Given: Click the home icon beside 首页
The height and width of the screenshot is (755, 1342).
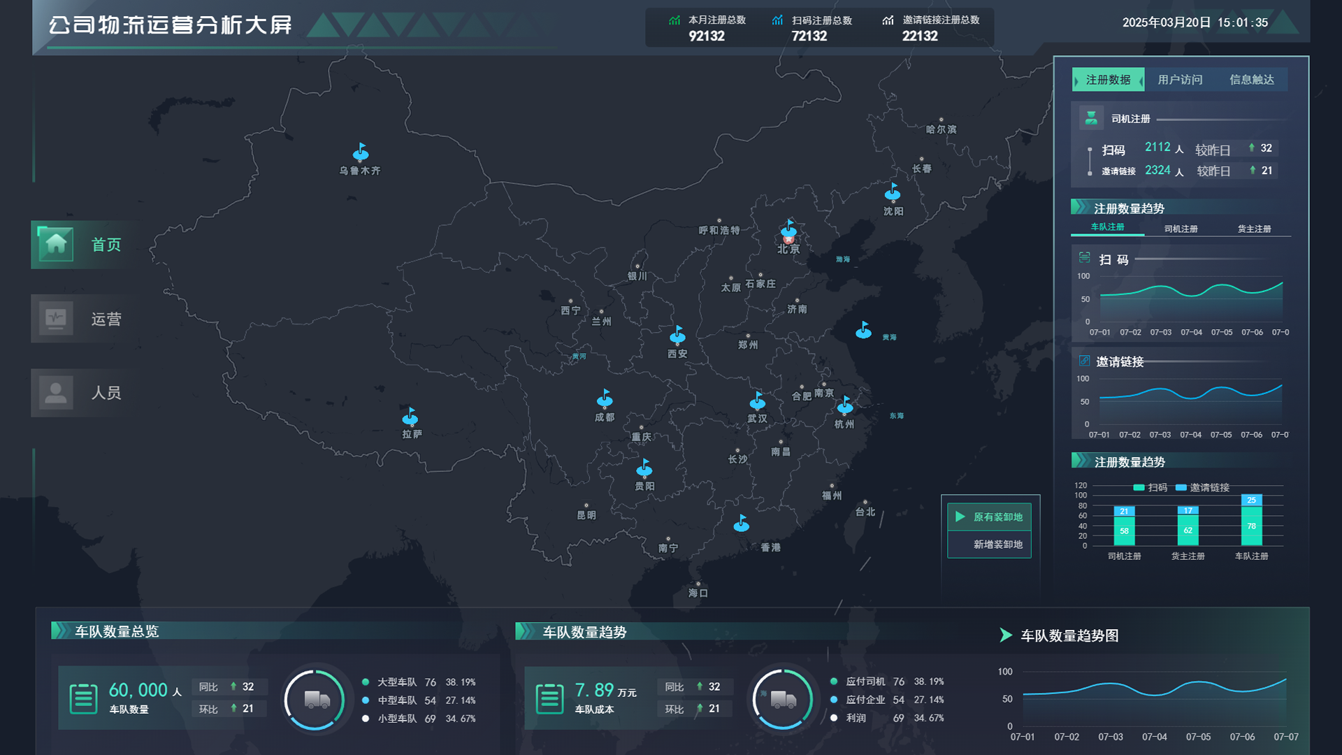Looking at the screenshot, I should [56, 244].
